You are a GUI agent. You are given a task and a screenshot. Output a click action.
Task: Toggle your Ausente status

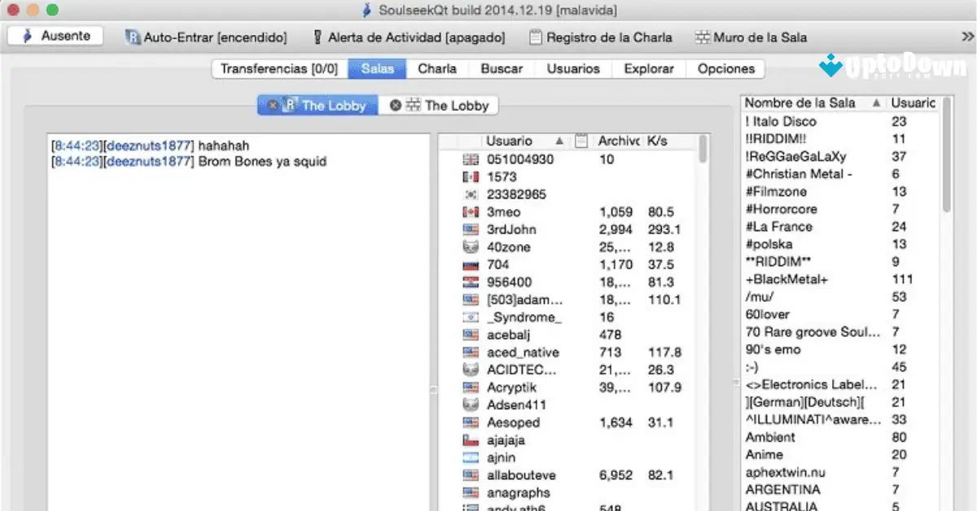[x=55, y=37]
